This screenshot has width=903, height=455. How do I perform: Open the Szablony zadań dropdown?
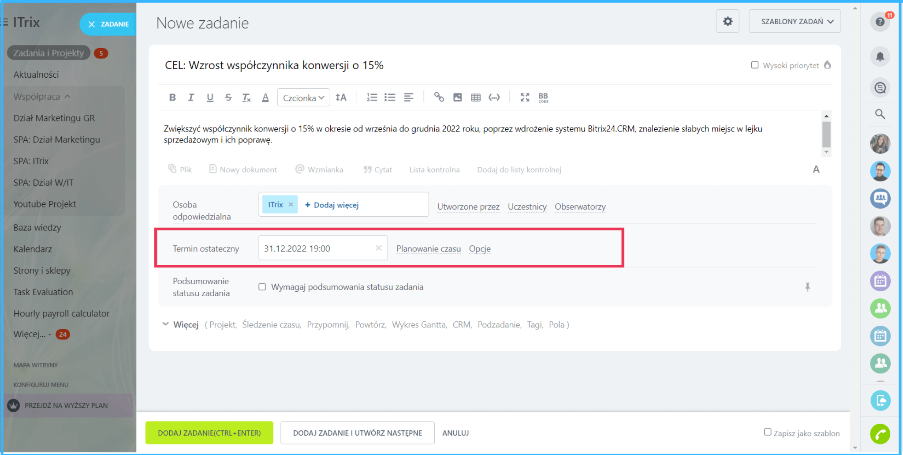point(795,21)
